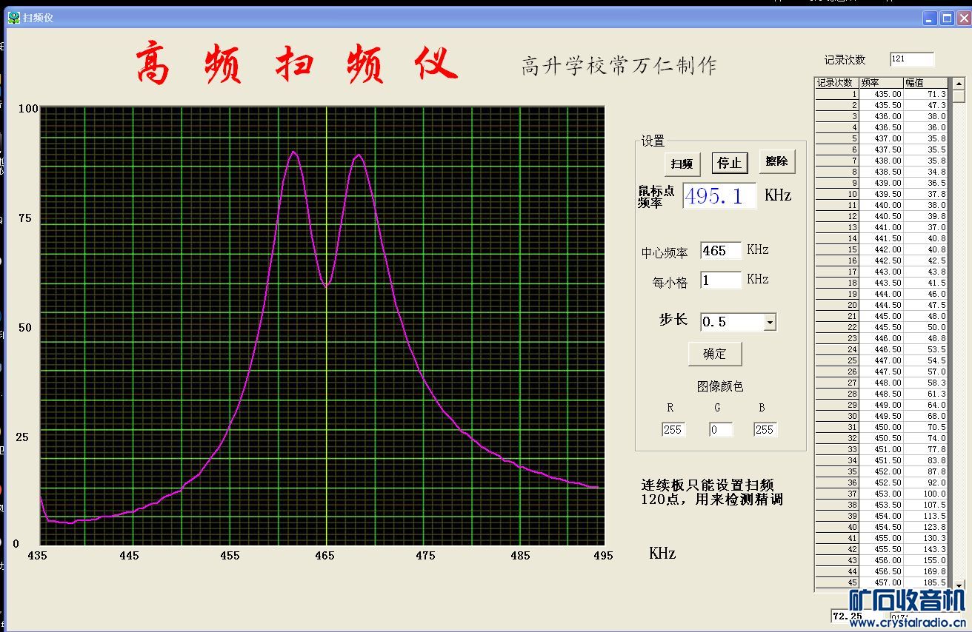
Task: Focus the 中心频率 field showing 465
Action: pos(721,251)
